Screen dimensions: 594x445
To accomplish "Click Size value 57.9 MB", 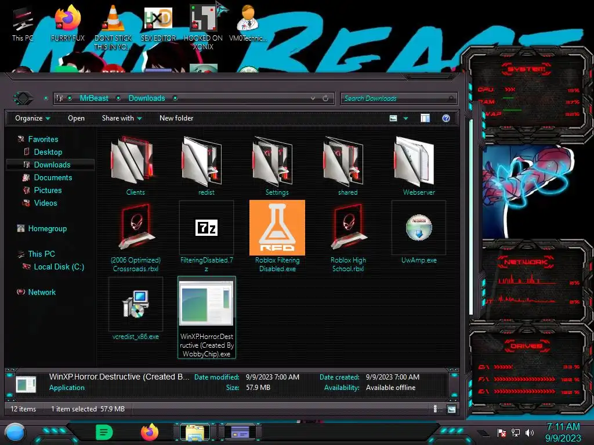I will pos(258,388).
